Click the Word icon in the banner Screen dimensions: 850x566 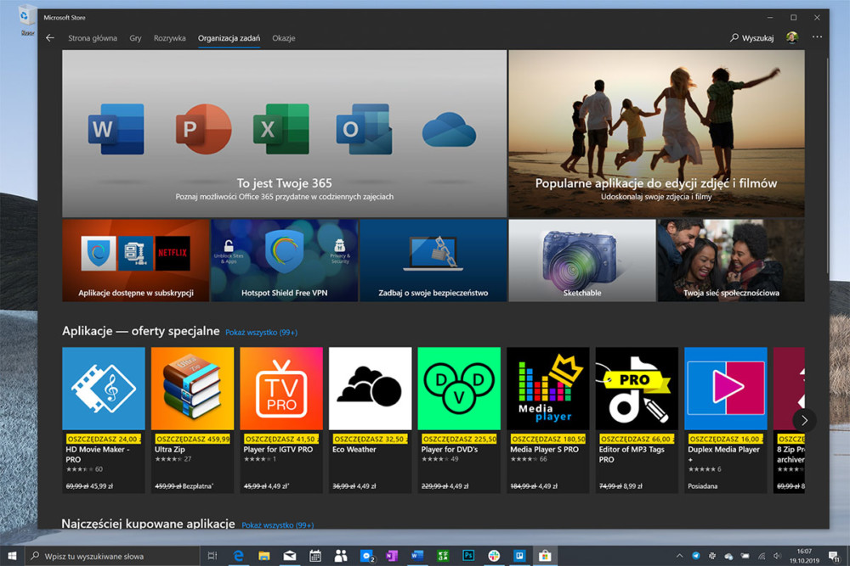(116, 129)
